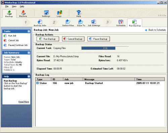Click 'Copying Files' current task text
The image size is (168, 133).
pos(59,48)
